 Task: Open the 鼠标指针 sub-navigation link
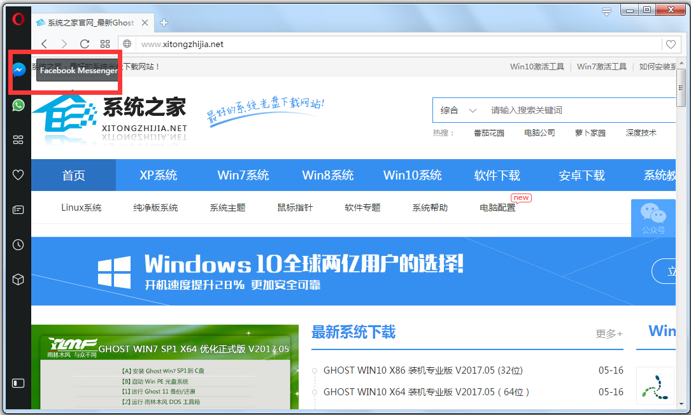(295, 207)
